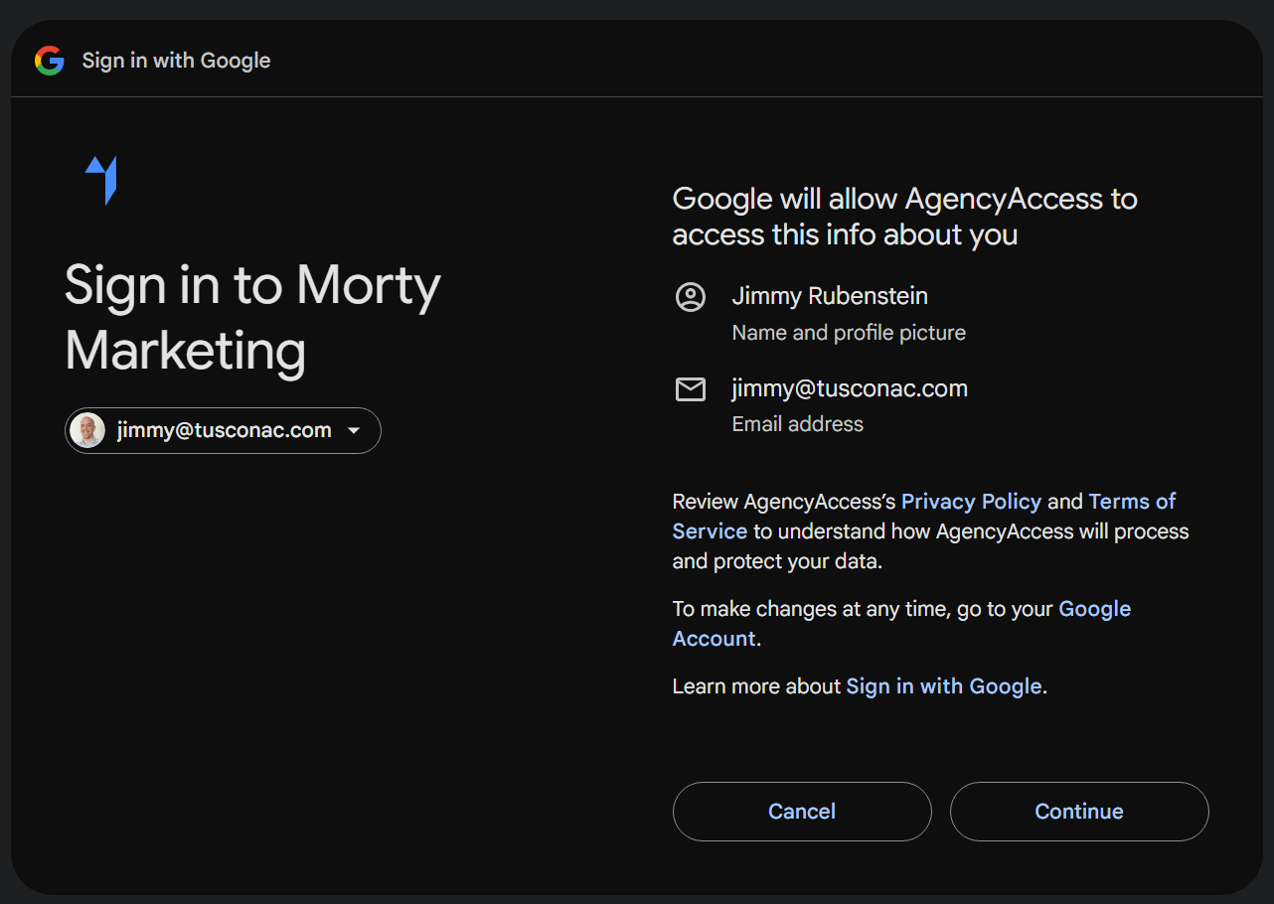Viewport: 1274px width, 904px height.
Task: Select the Jimmy Rubenstein name text
Action: tap(829, 295)
